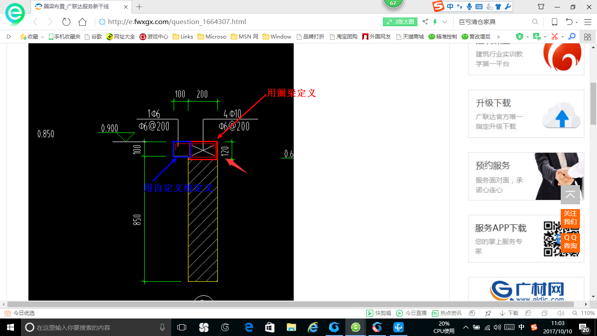The image size is (597, 336).
Task: Open File Explorer from the taskbar
Action: [291, 327]
